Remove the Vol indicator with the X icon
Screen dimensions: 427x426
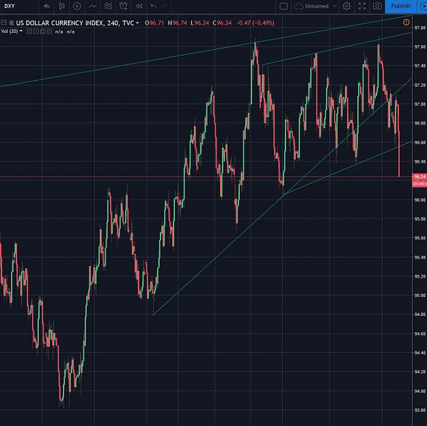pyautogui.click(x=49, y=31)
